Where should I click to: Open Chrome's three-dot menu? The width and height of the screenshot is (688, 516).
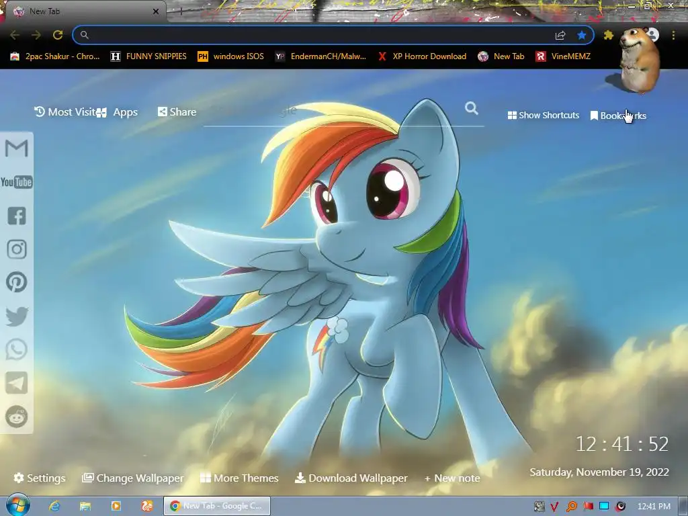(x=673, y=35)
